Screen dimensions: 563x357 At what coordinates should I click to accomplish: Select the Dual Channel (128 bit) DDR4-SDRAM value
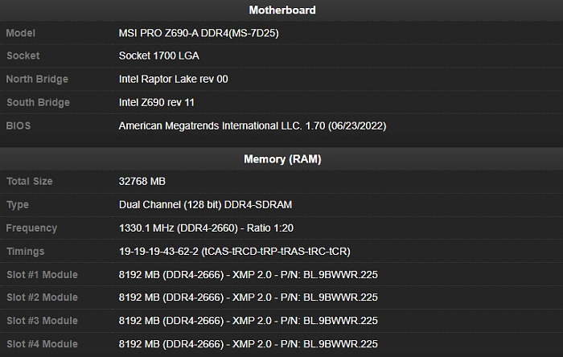pos(205,204)
